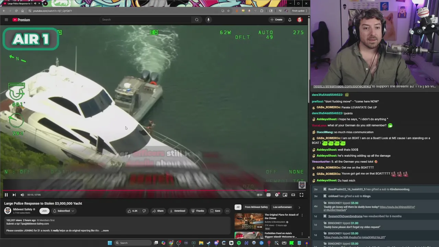Select the All filter chip
The height and width of the screenshot is (247, 439).
(238, 207)
